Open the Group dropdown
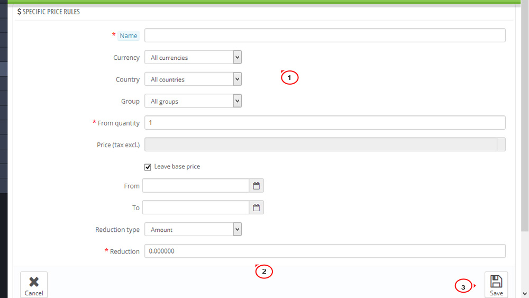This screenshot has width=529, height=298. point(193,101)
